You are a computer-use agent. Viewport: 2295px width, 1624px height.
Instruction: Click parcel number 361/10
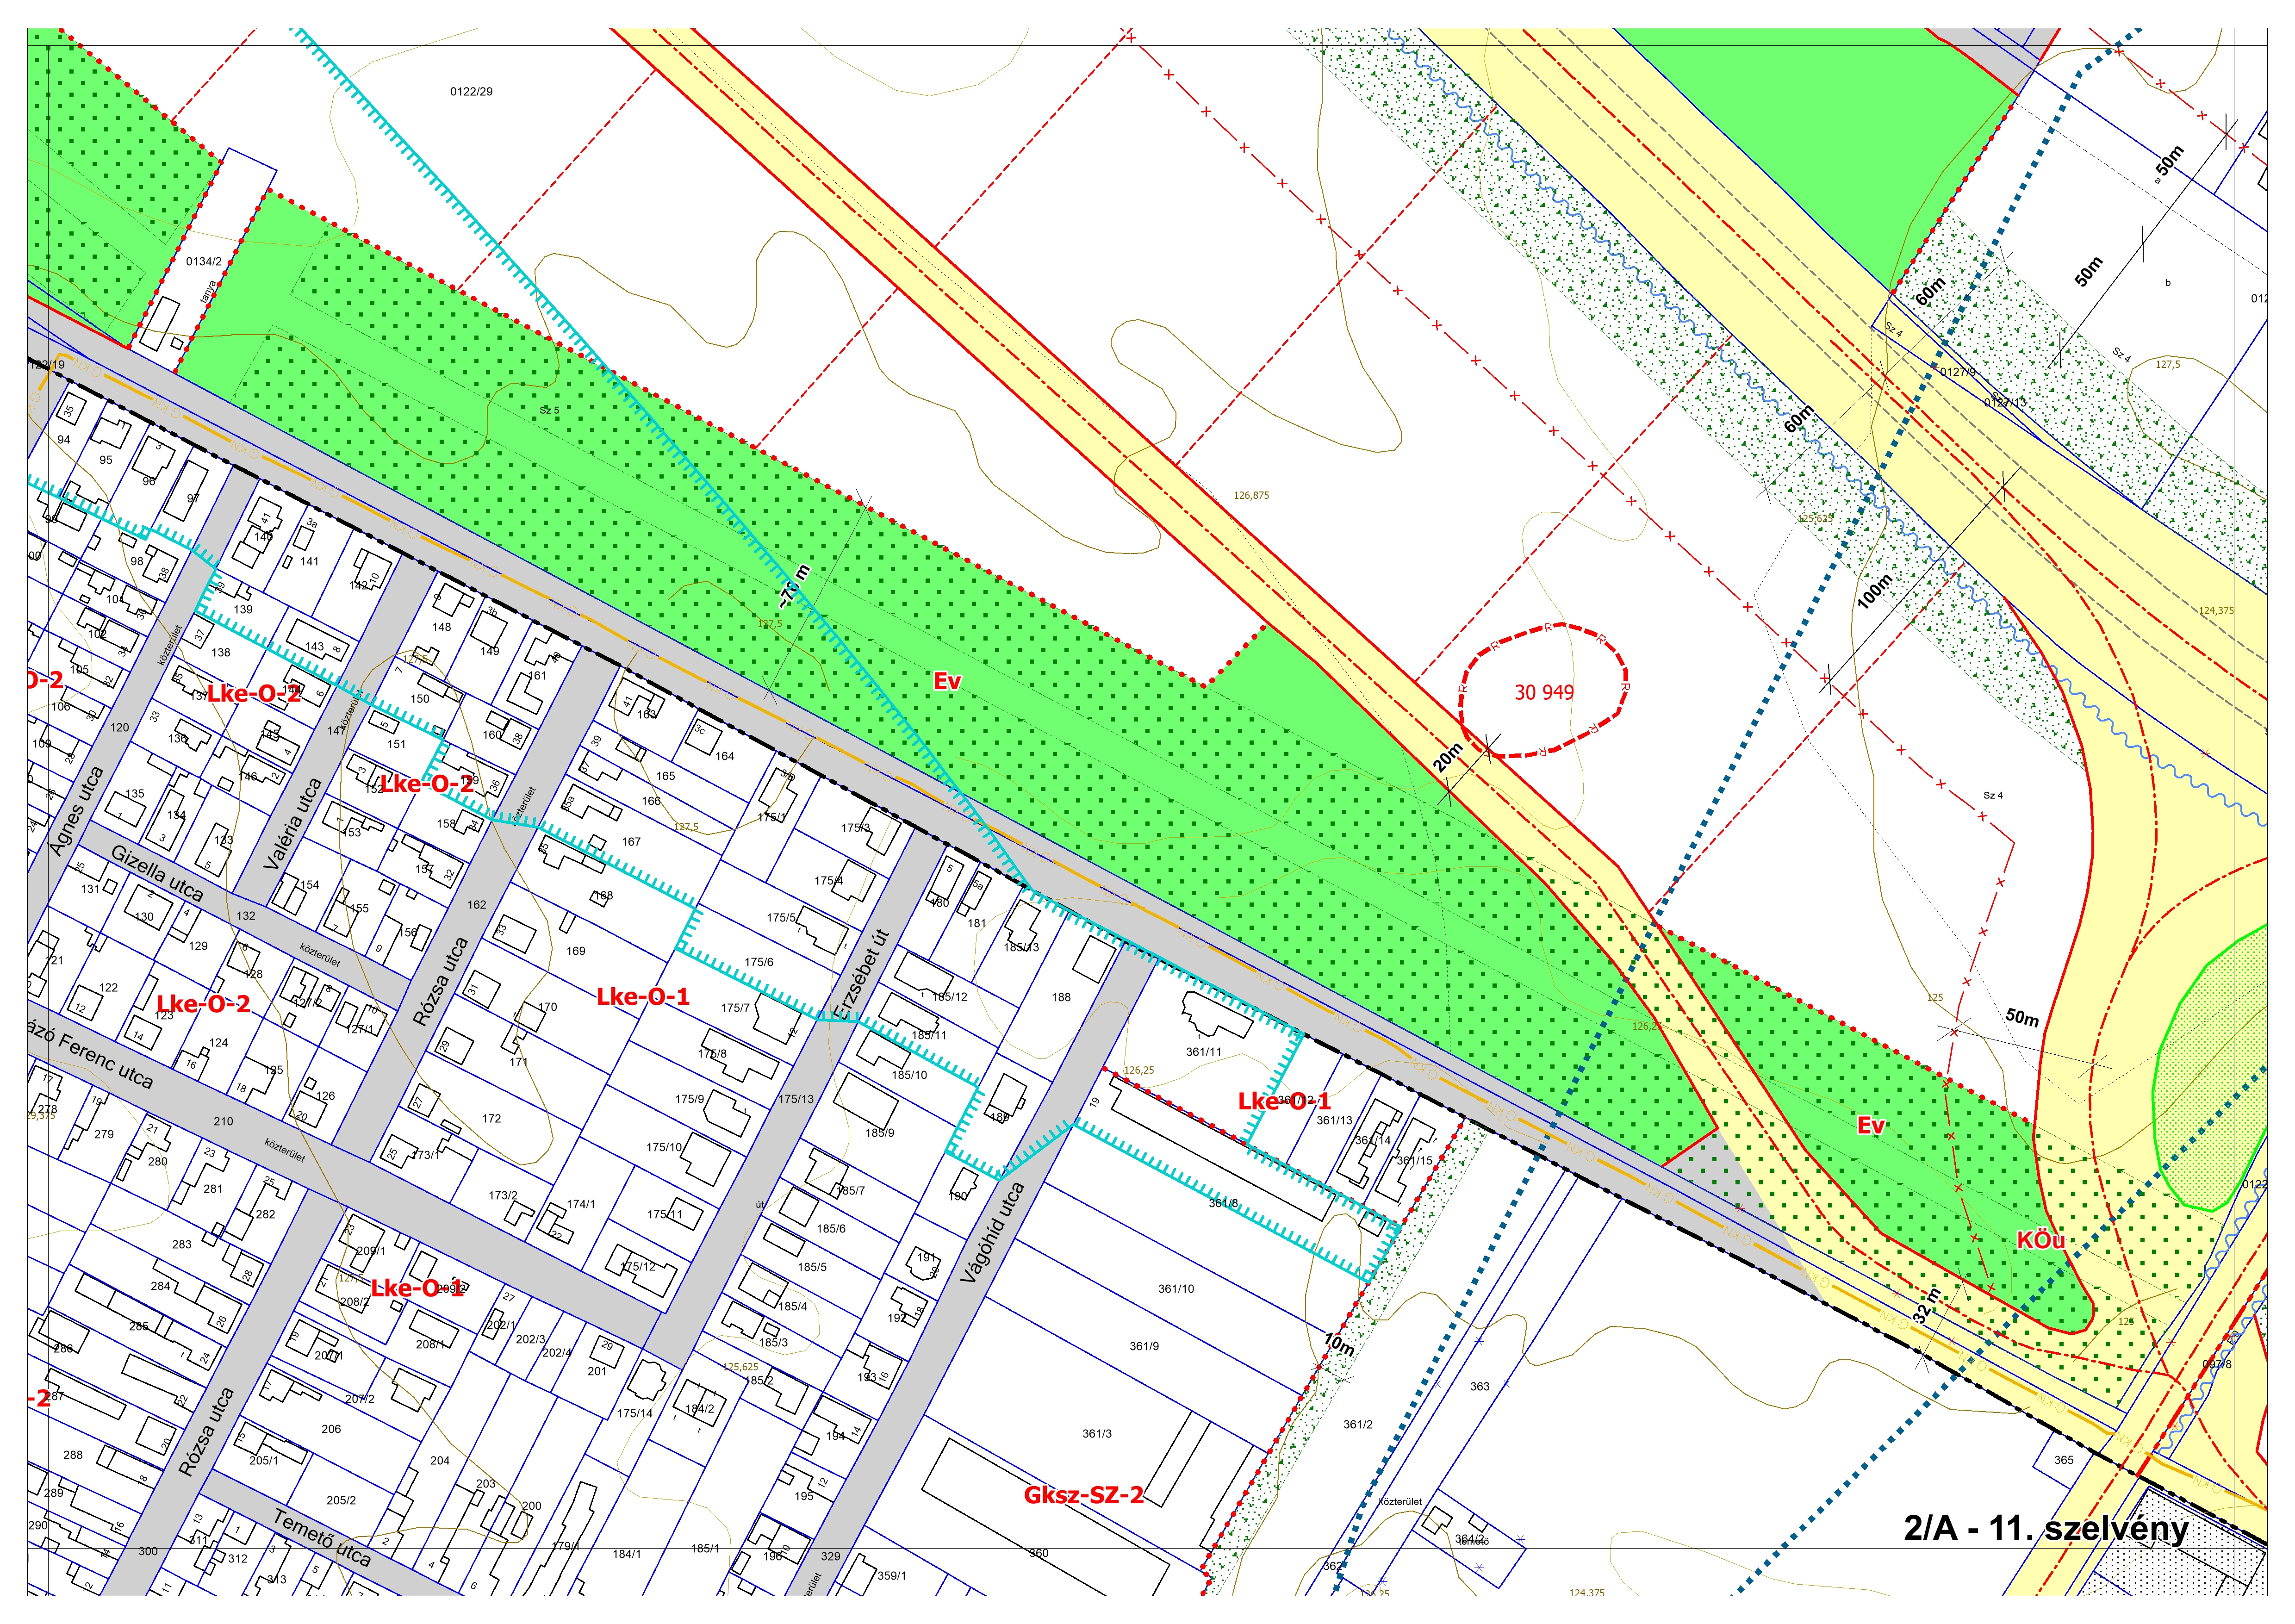click(1176, 1289)
